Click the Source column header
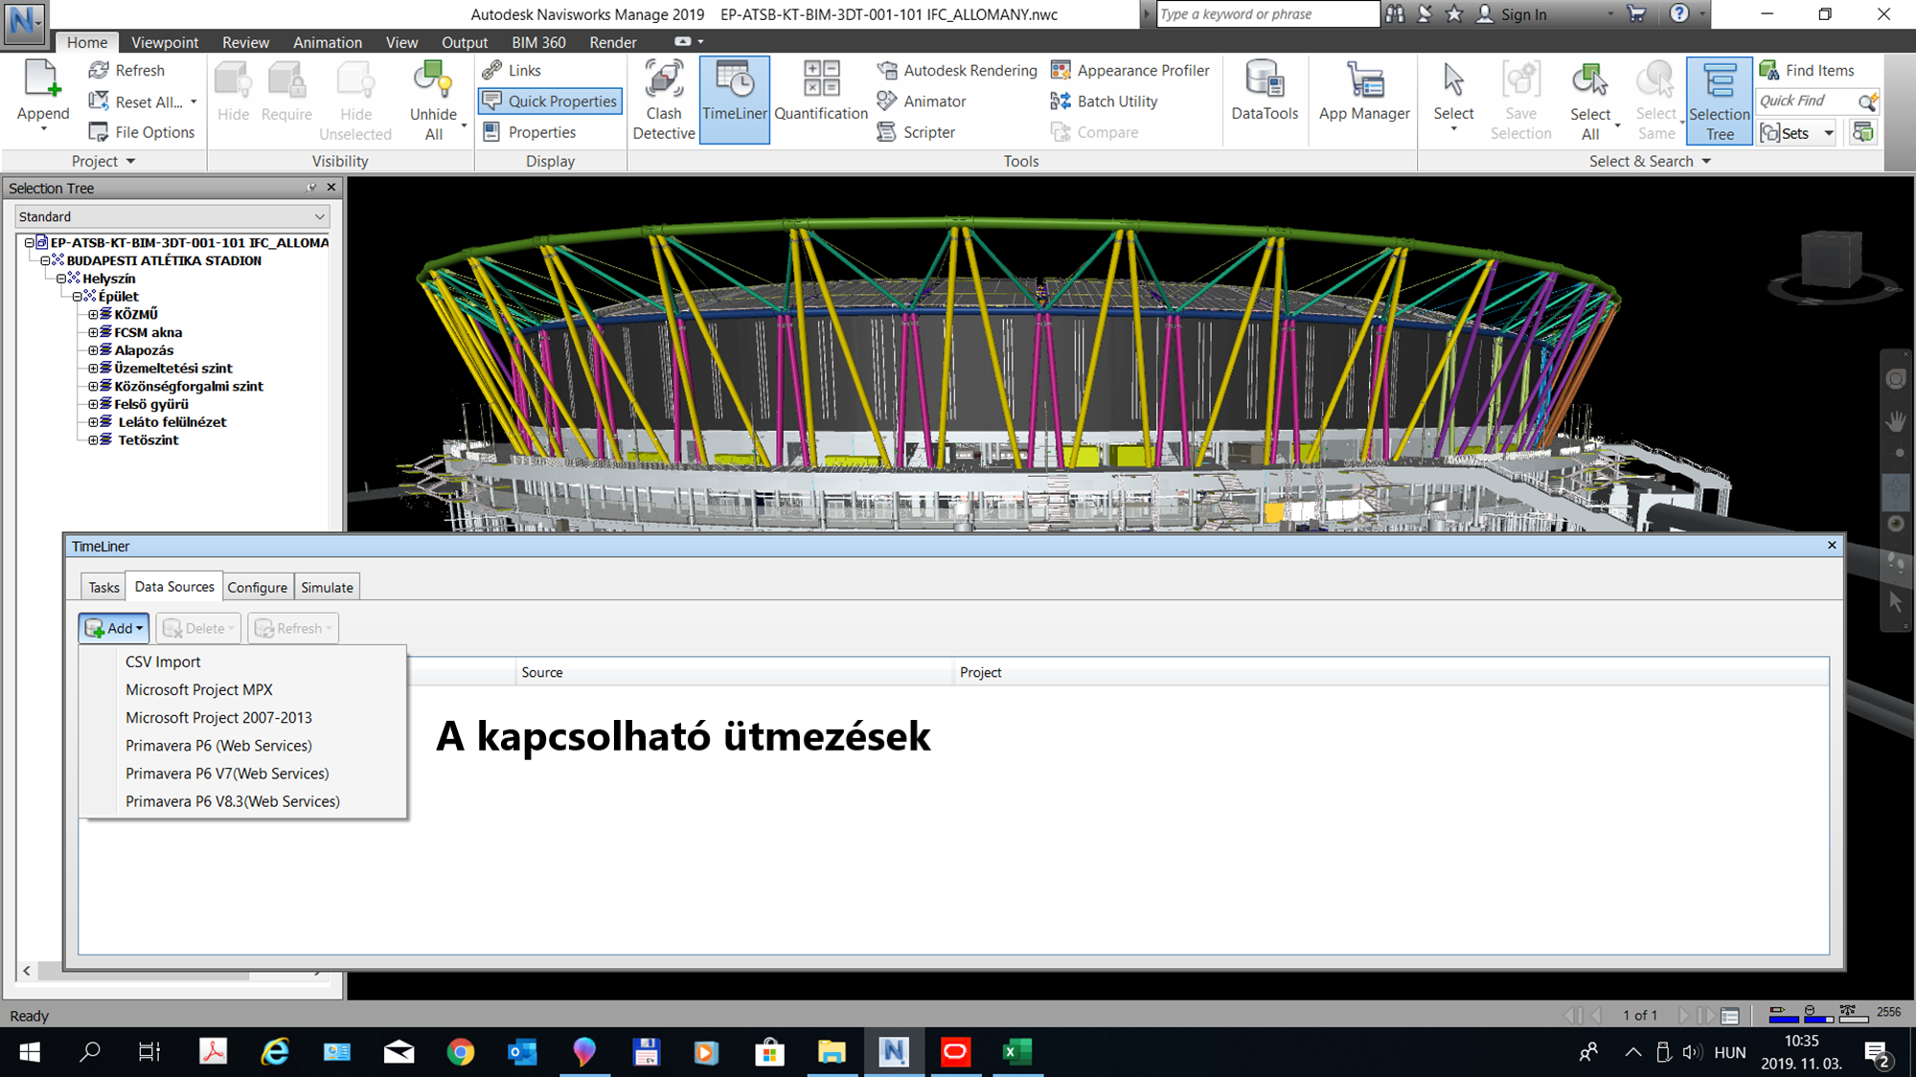Screen dimensions: 1916x1077 pyautogui.click(x=734, y=672)
